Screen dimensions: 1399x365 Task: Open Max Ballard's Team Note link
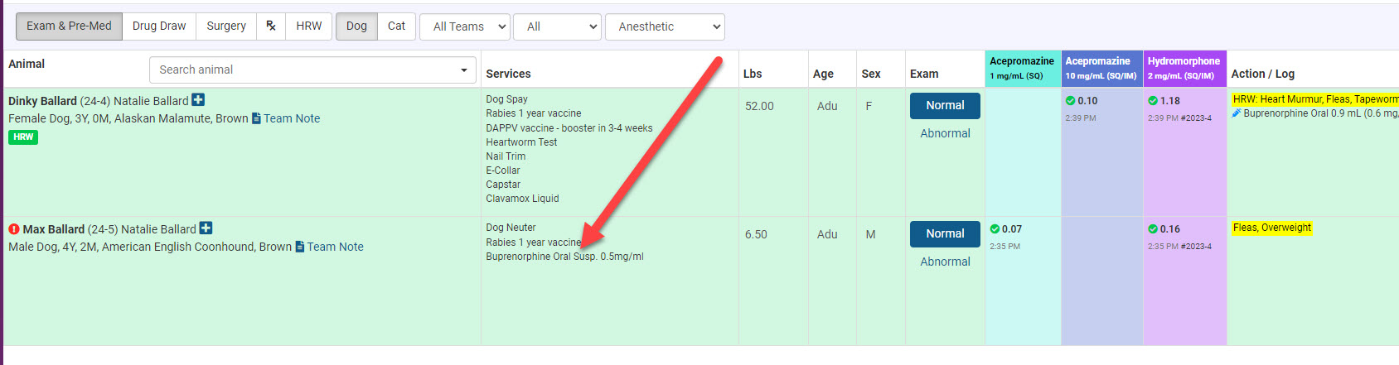(335, 247)
